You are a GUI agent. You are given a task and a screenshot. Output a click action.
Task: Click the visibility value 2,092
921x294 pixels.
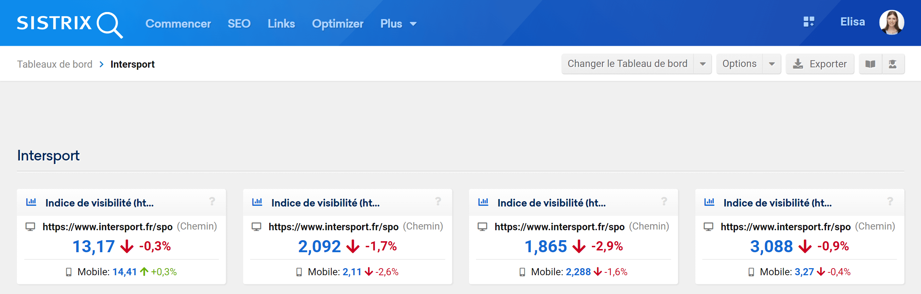point(319,247)
